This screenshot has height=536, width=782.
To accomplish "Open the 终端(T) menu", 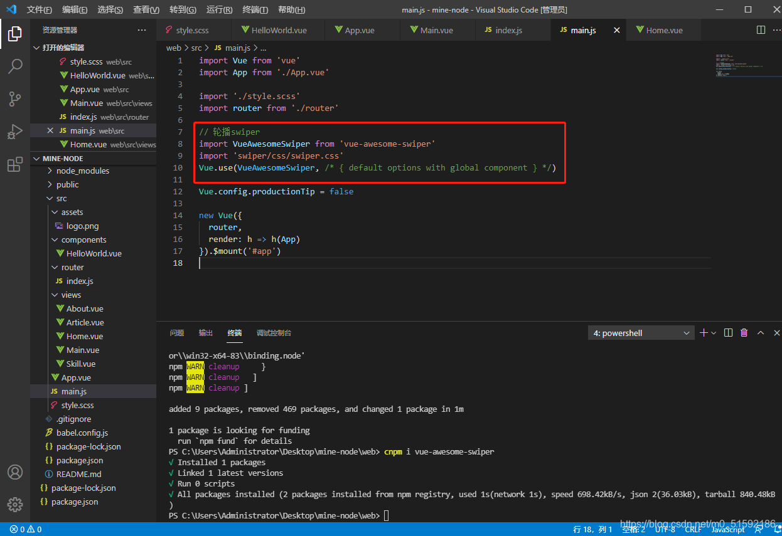I will [255, 9].
